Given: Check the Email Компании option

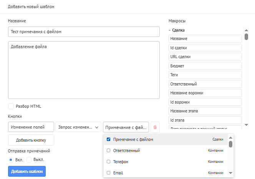Looking at the screenshot, I should coord(108,172).
